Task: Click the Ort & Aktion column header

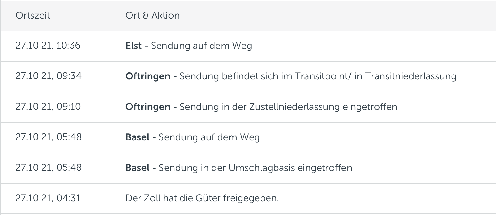Action: (x=152, y=16)
